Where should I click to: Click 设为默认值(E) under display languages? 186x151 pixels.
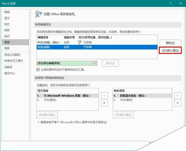[x=47, y=115]
